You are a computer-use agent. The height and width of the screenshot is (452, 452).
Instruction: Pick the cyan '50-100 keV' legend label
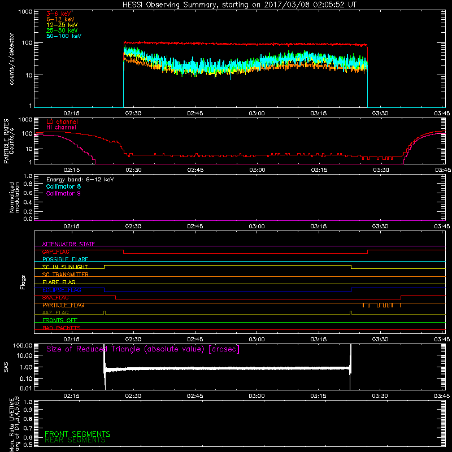click(x=64, y=36)
